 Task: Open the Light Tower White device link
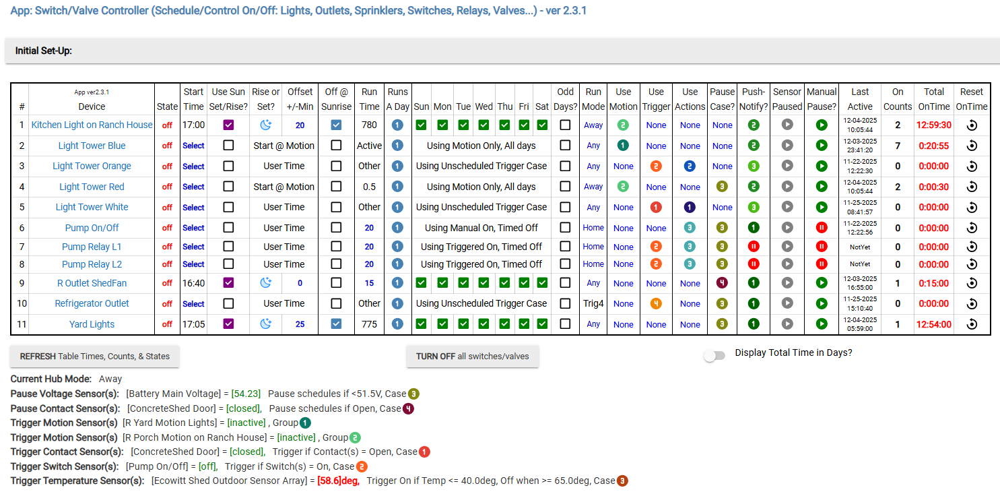point(92,208)
